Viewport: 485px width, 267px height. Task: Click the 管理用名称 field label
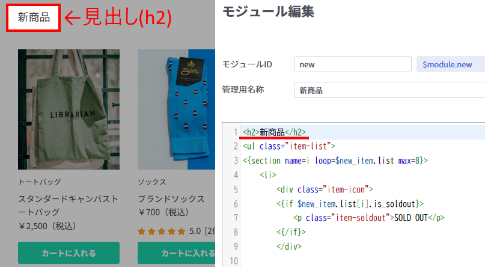tap(243, 90)
